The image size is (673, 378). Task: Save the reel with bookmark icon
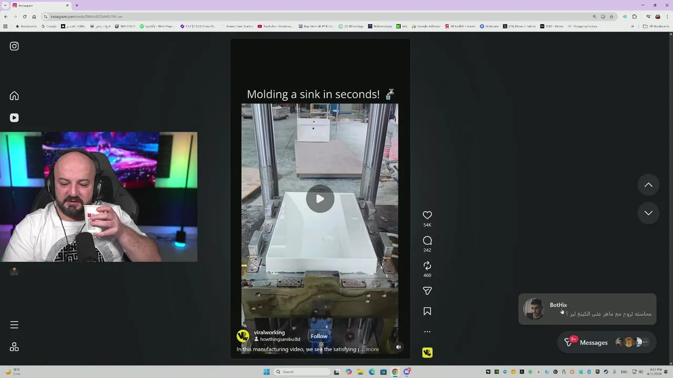click(x=427, y=311)
